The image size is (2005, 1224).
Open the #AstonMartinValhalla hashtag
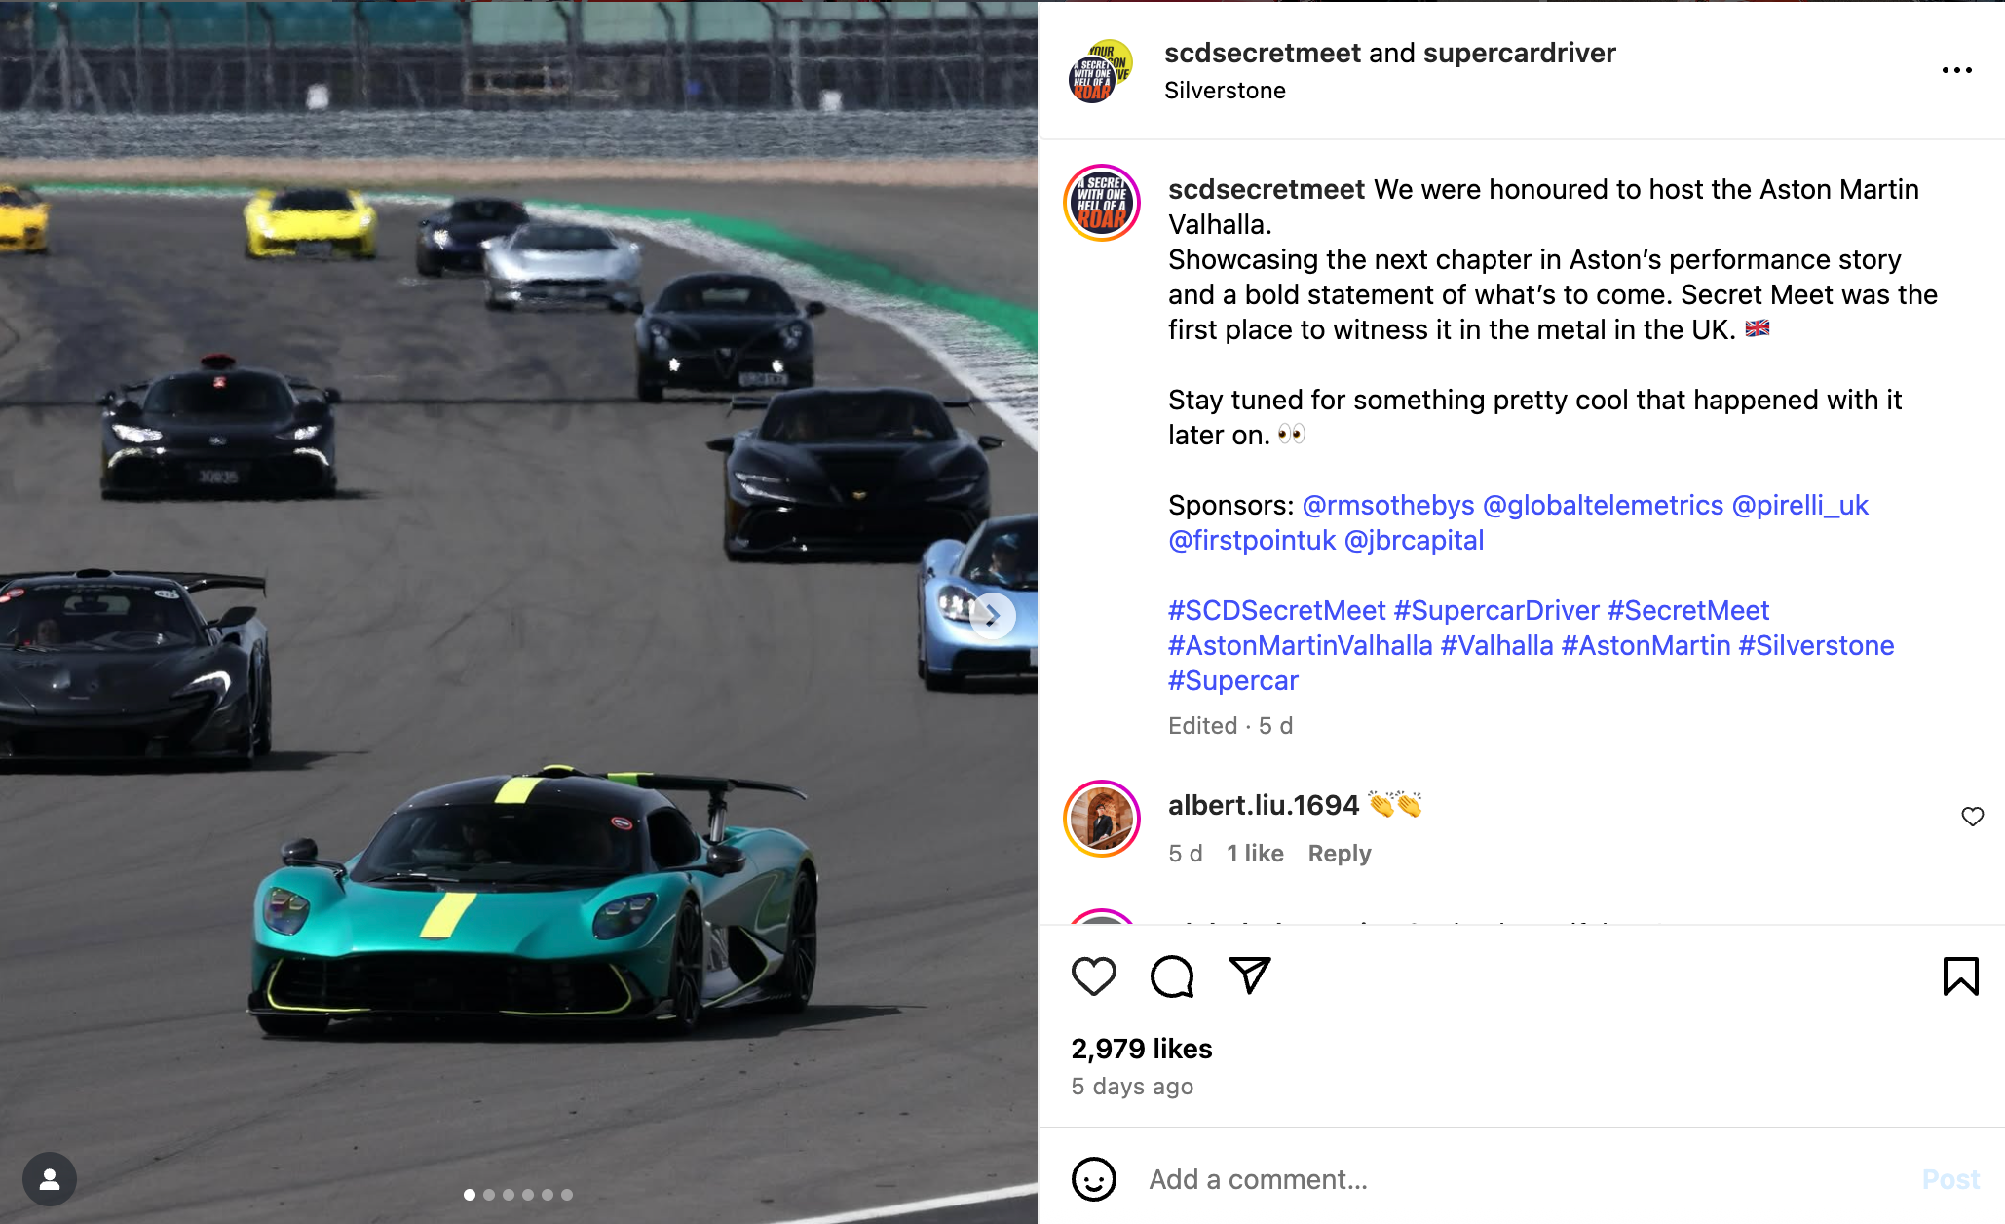pyautogui.click(x=1300, y=645)
